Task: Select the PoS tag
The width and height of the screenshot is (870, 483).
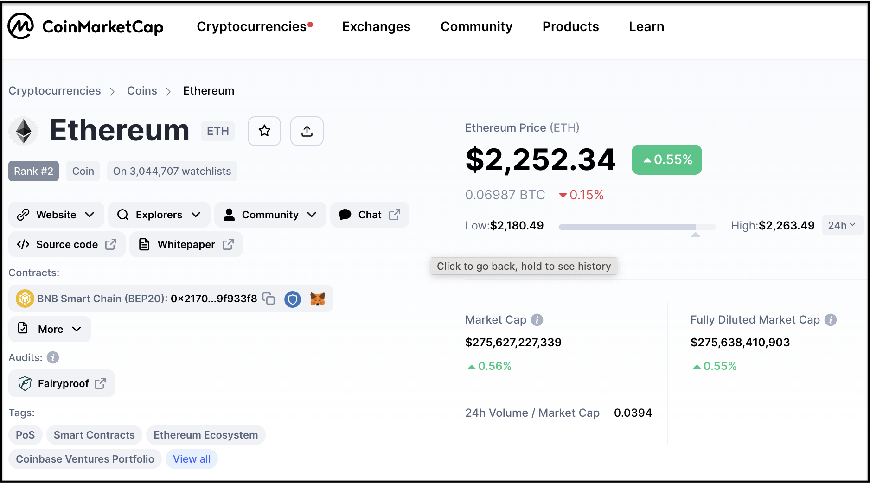Action: click(25, 435)
